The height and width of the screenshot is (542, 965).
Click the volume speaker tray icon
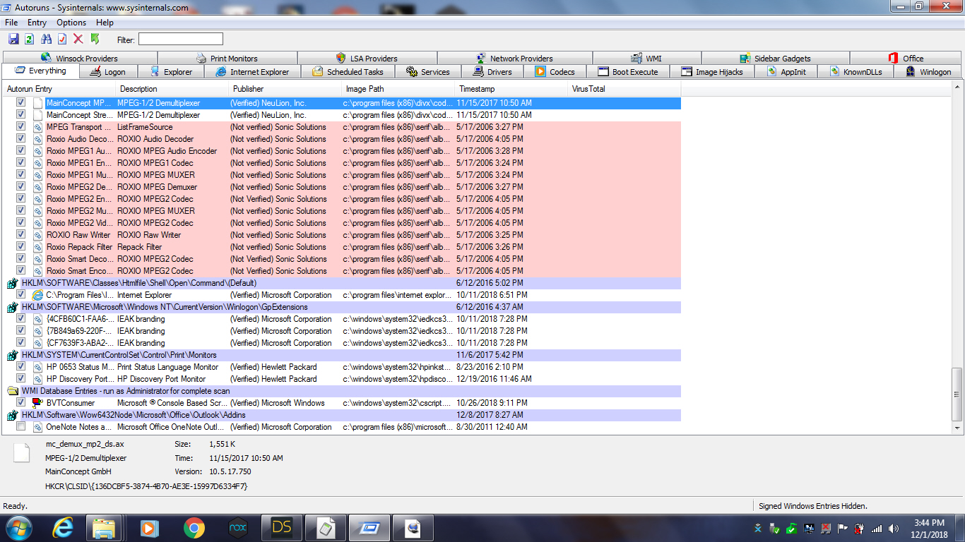[894, 528]
